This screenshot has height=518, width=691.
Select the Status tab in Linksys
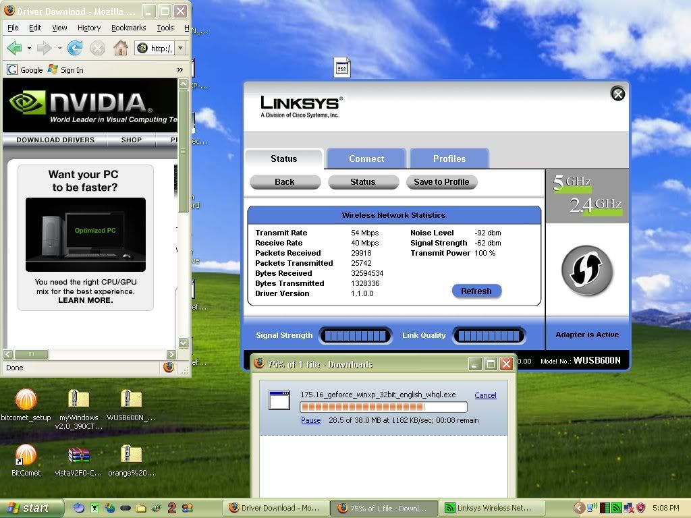[x=284, y=159]
